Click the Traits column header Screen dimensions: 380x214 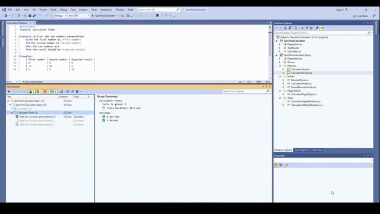76,96
